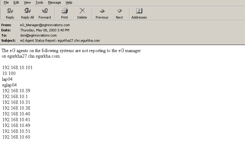The width and height of the screenshot is (245, 155).
Task: Click the entry 192.168.10.31
Action: (x=16, y=102)
